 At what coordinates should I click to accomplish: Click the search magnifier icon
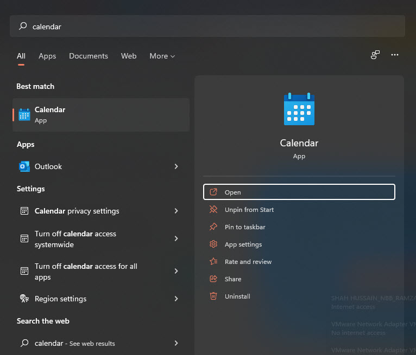(23, 26)
